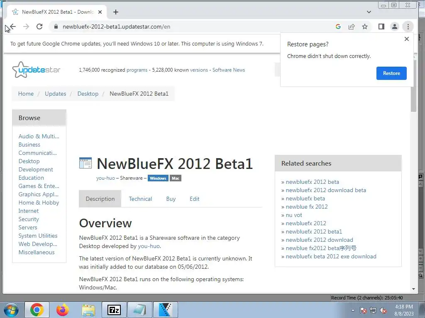Image resolution: width=425 pixels, height=318 pixels.
Task: Open the Software News link
Action: coord(229,70)
